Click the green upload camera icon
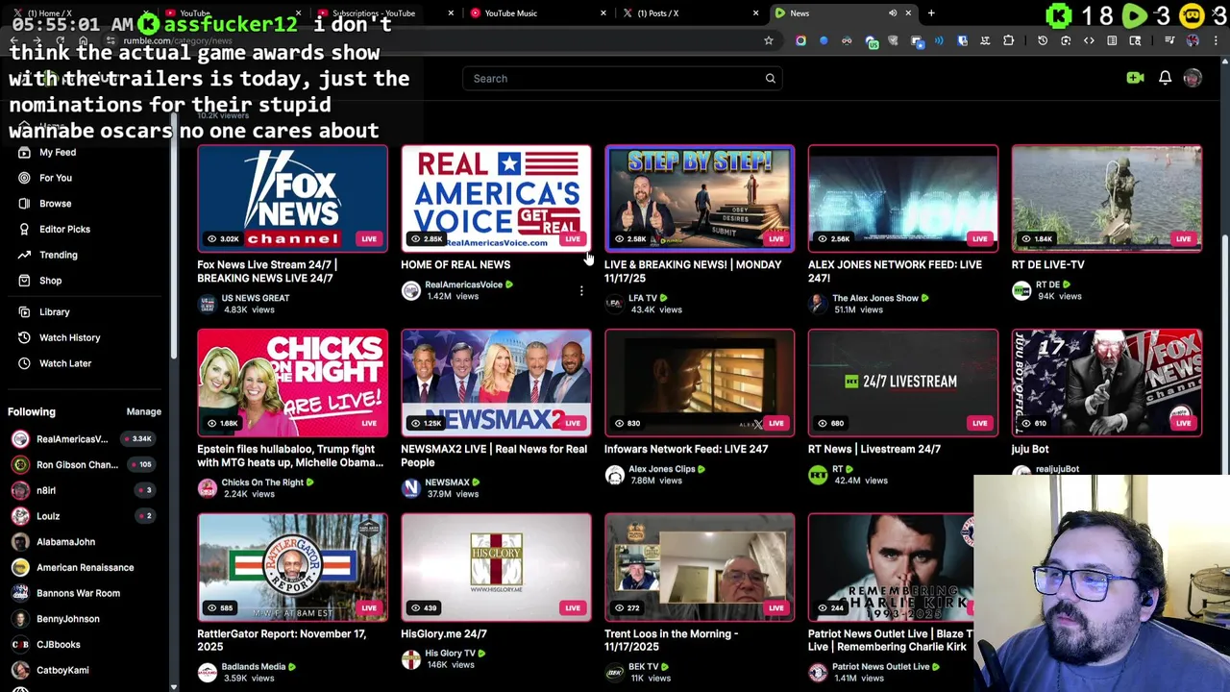This screenshot has width=1230, height=692. [1135, 78]
